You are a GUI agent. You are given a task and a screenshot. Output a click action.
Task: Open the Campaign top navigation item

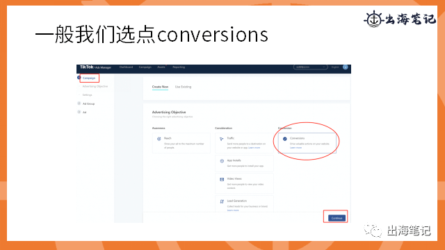(x=145, y=67)
